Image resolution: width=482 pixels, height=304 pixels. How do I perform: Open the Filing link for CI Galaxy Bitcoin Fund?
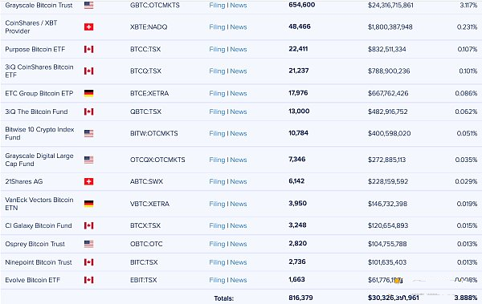click(x=217, y=225)
